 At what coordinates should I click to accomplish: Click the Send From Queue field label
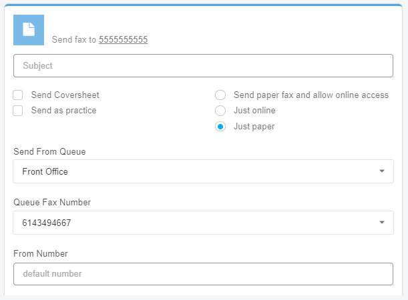click(49, 151)
